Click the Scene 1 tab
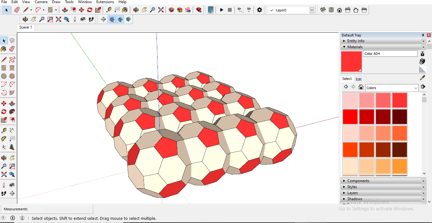 tap(25, 27)
